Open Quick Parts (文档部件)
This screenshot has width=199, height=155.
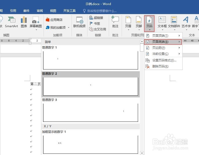(174, 23)
